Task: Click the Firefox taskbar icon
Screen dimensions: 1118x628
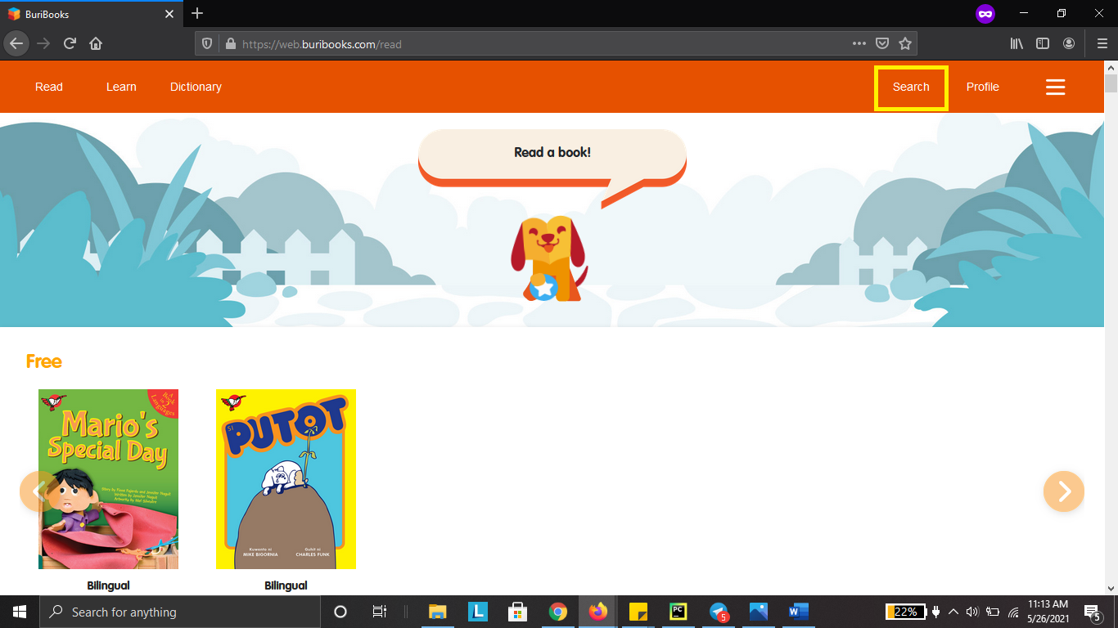Action: (x=597, y=612)
